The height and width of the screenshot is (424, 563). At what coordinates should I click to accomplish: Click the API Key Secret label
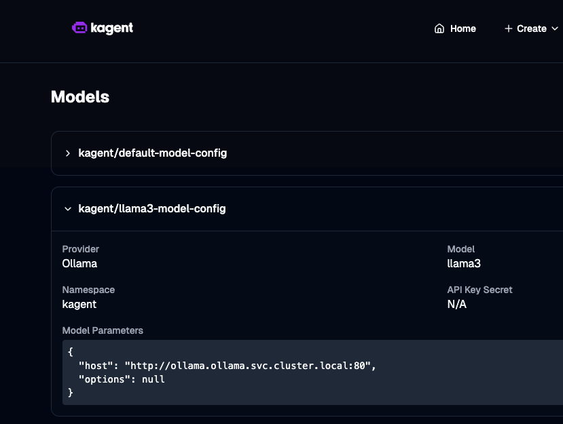tap(479, 290)
